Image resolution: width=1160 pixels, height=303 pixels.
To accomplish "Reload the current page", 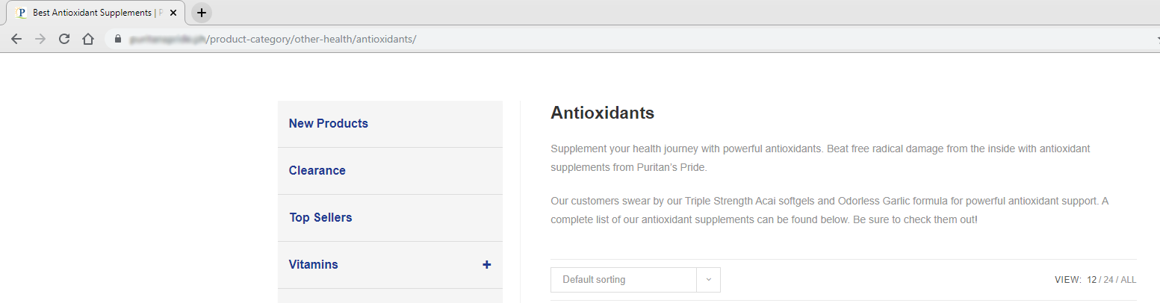I will coord(64,39).
